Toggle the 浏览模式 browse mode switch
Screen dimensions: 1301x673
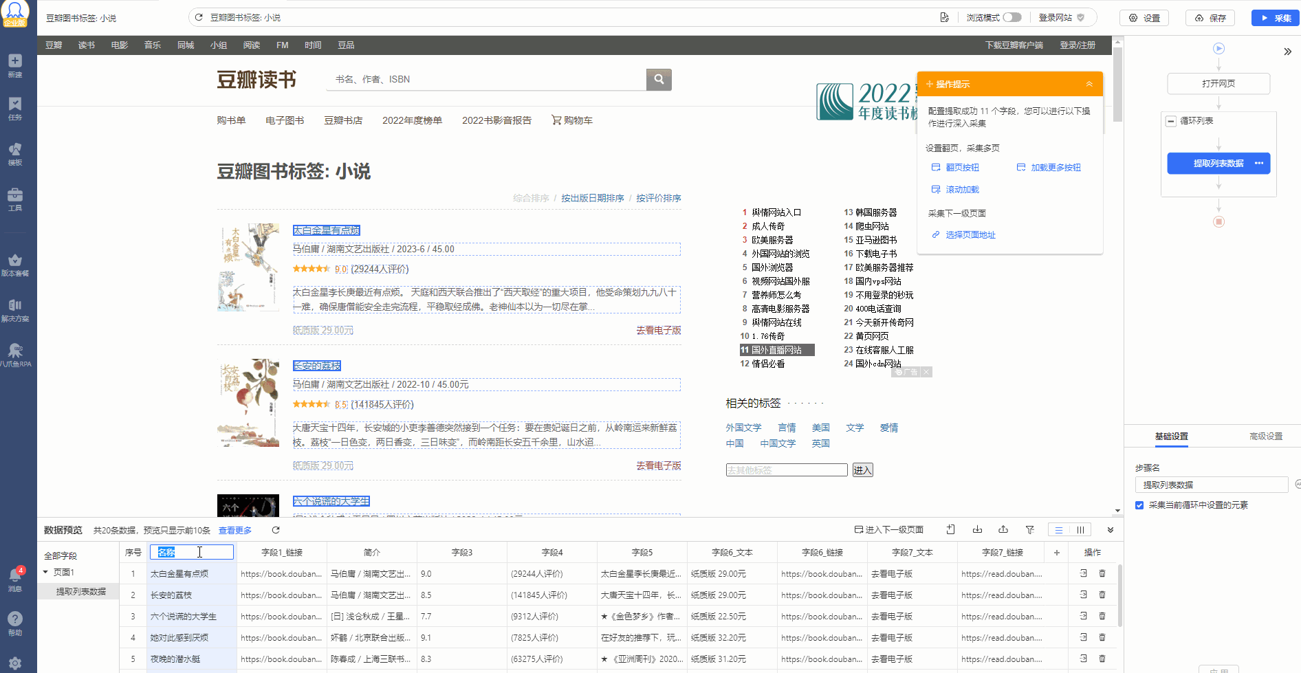1012,17
